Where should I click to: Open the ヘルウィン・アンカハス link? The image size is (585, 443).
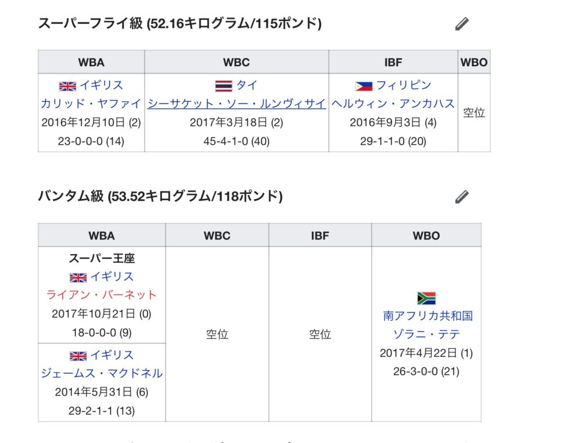[393, 104]
